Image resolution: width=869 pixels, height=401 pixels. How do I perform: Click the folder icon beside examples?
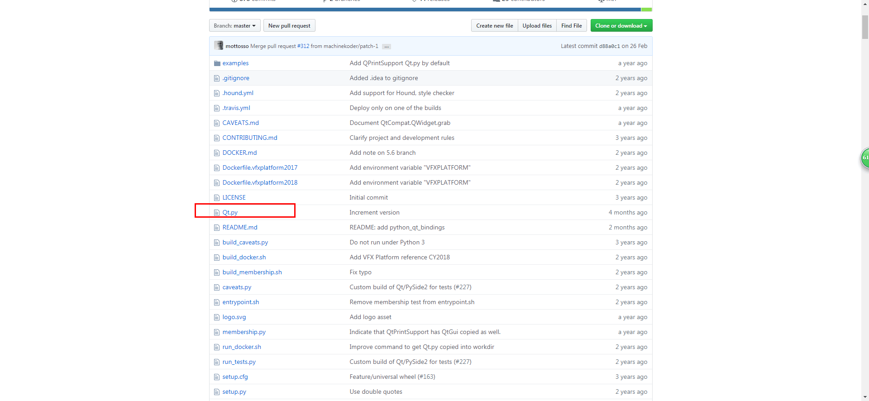tap(217, 63)
